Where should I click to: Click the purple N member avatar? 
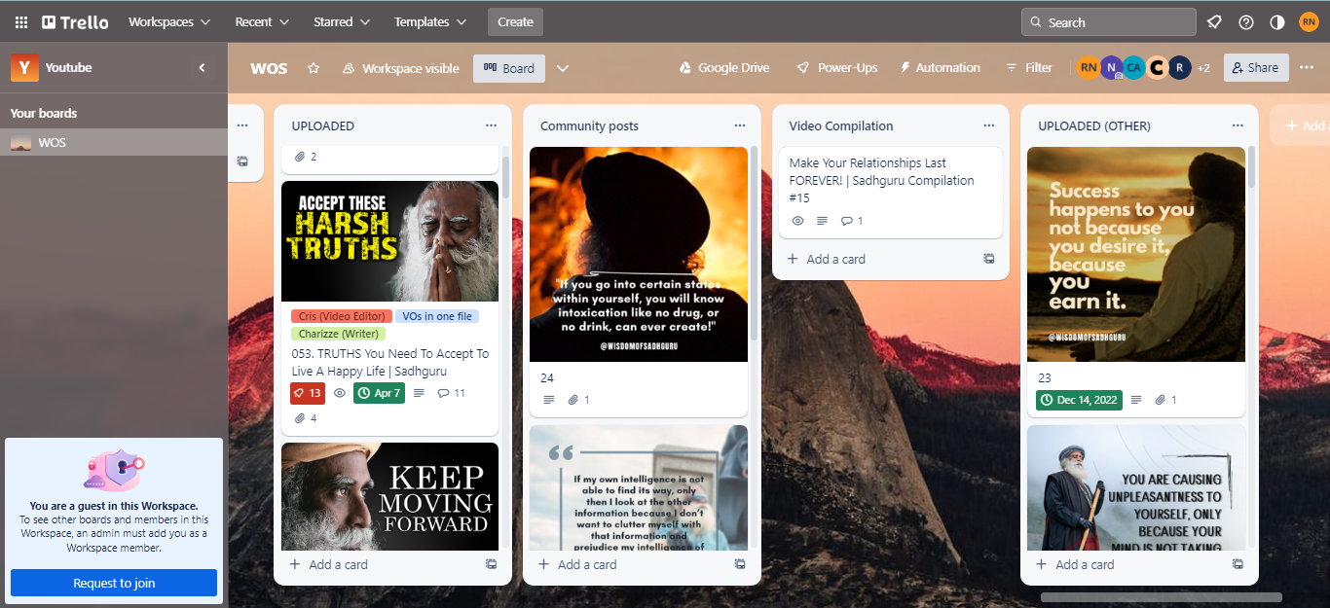coord(1111,68)
